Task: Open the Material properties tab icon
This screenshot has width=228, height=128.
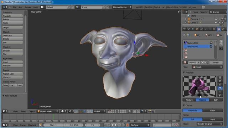Action: tap(214, 29)
